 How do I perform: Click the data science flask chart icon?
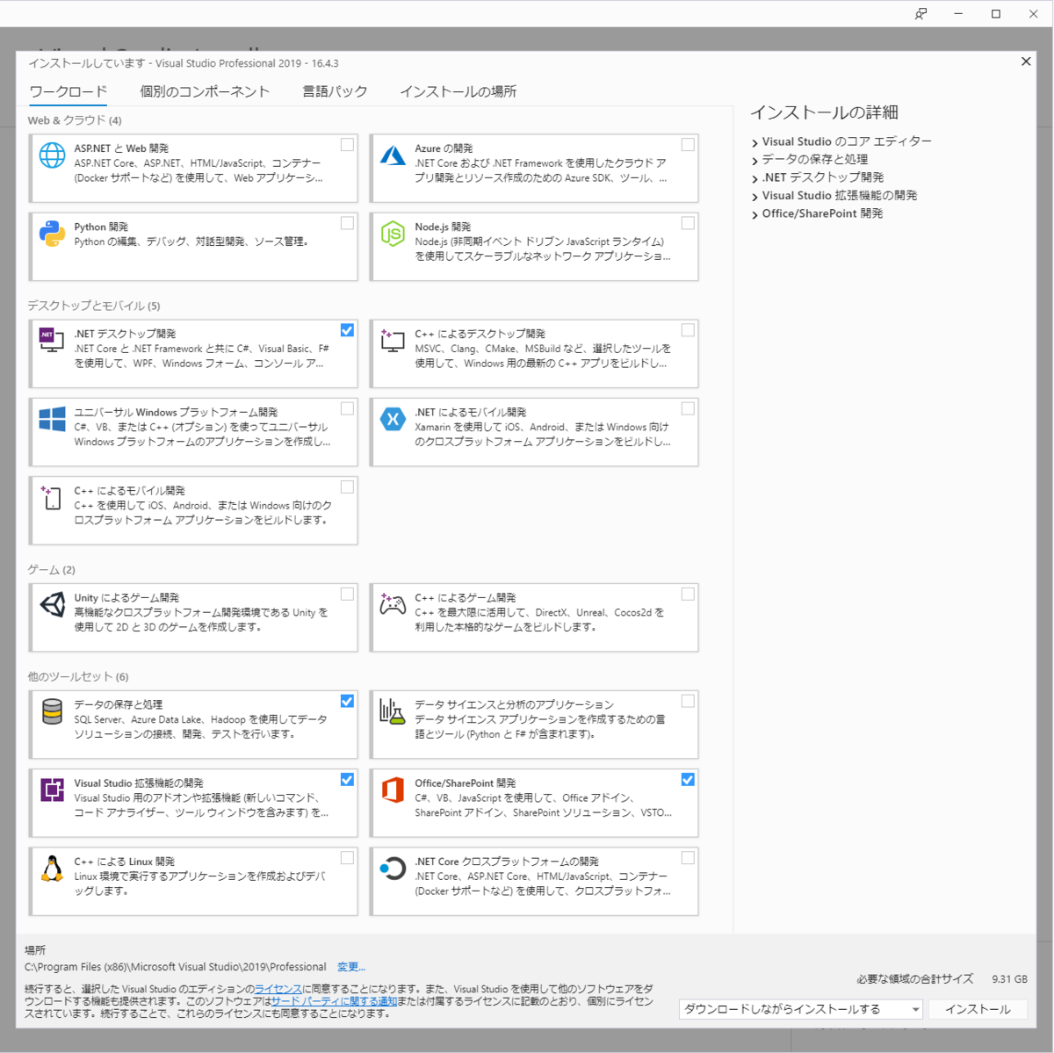(x=393, y=710)
